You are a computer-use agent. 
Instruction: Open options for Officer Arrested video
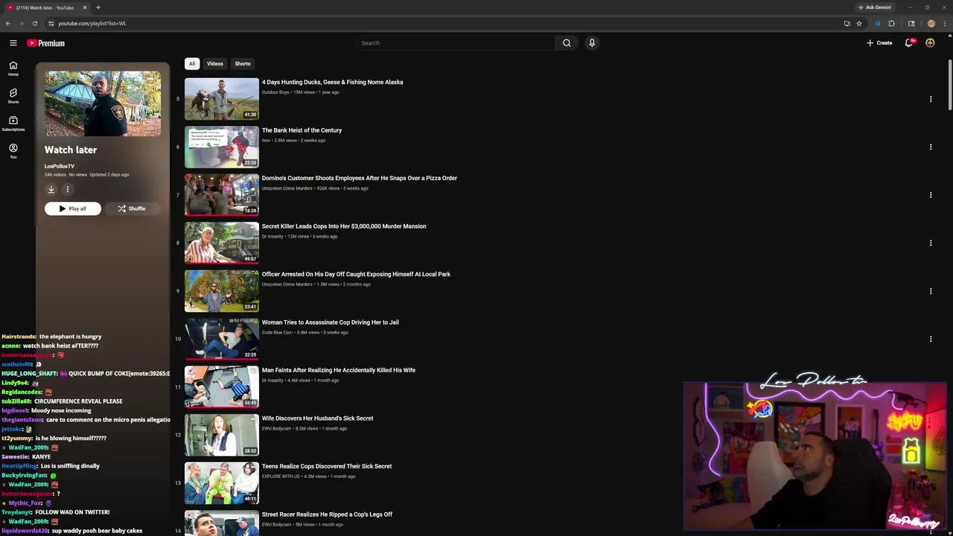[931, 291]
